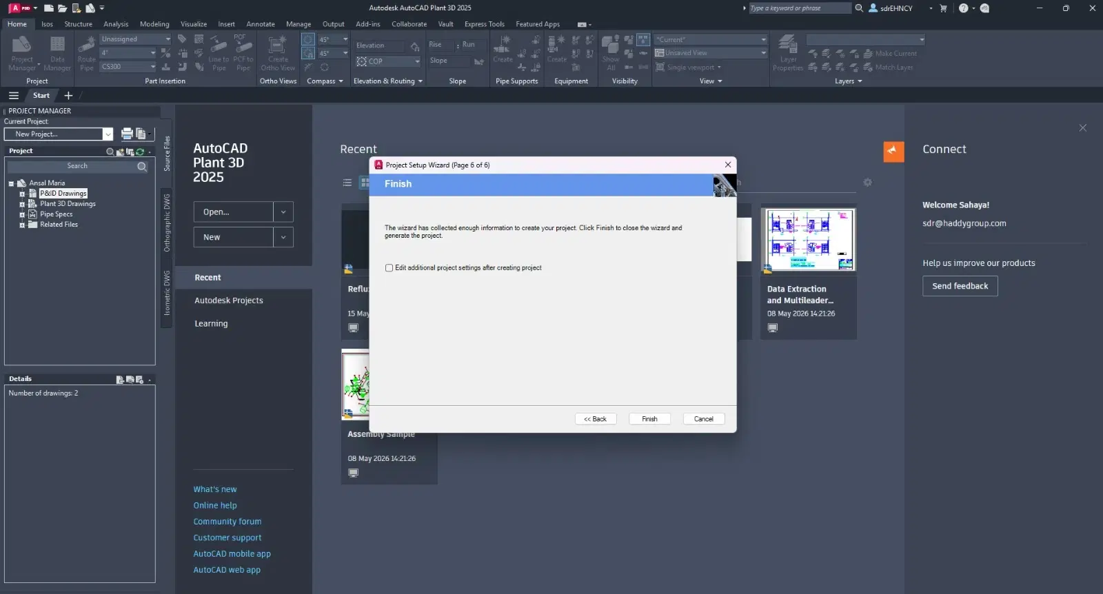
Task: Open the Customer support link
Action: pos(227,537)
